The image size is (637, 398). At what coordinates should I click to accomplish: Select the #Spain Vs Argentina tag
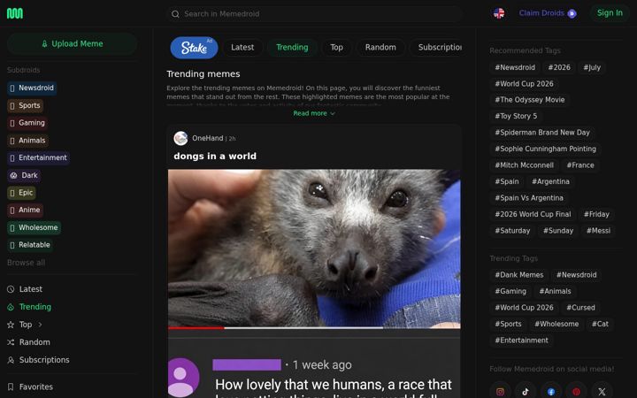[x=529, y=198]
